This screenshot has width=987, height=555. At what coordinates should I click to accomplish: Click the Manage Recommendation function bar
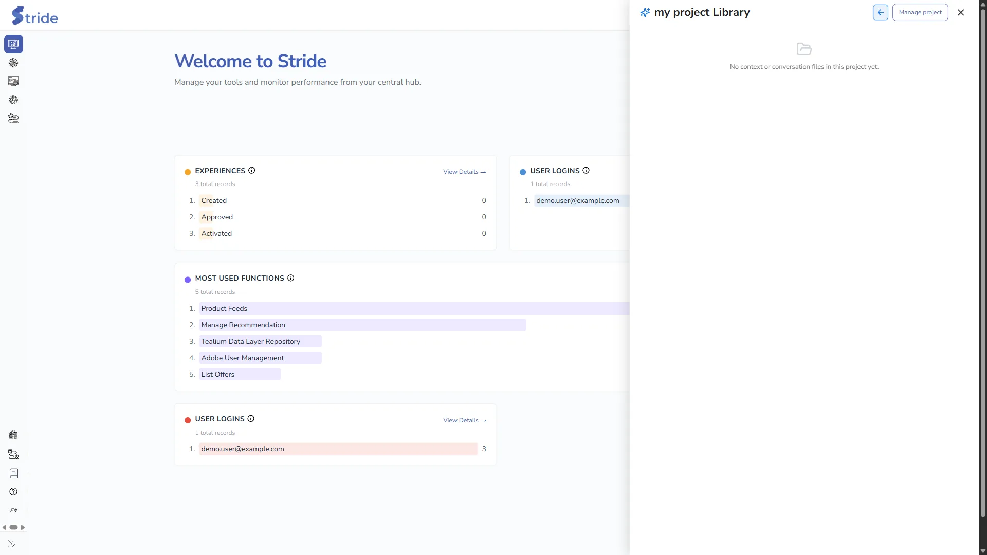[x=362, y=325]
